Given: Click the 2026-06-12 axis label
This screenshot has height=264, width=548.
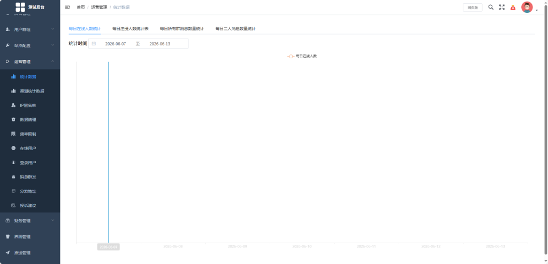Looking at the screenshot, I should (431, 246).
